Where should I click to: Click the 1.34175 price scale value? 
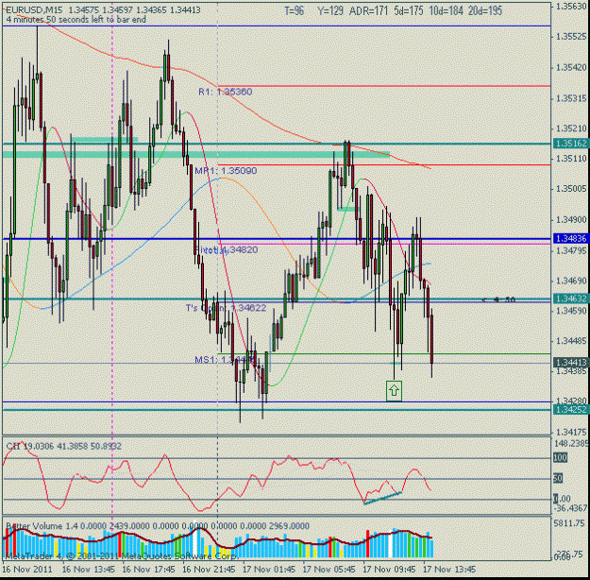571,432
